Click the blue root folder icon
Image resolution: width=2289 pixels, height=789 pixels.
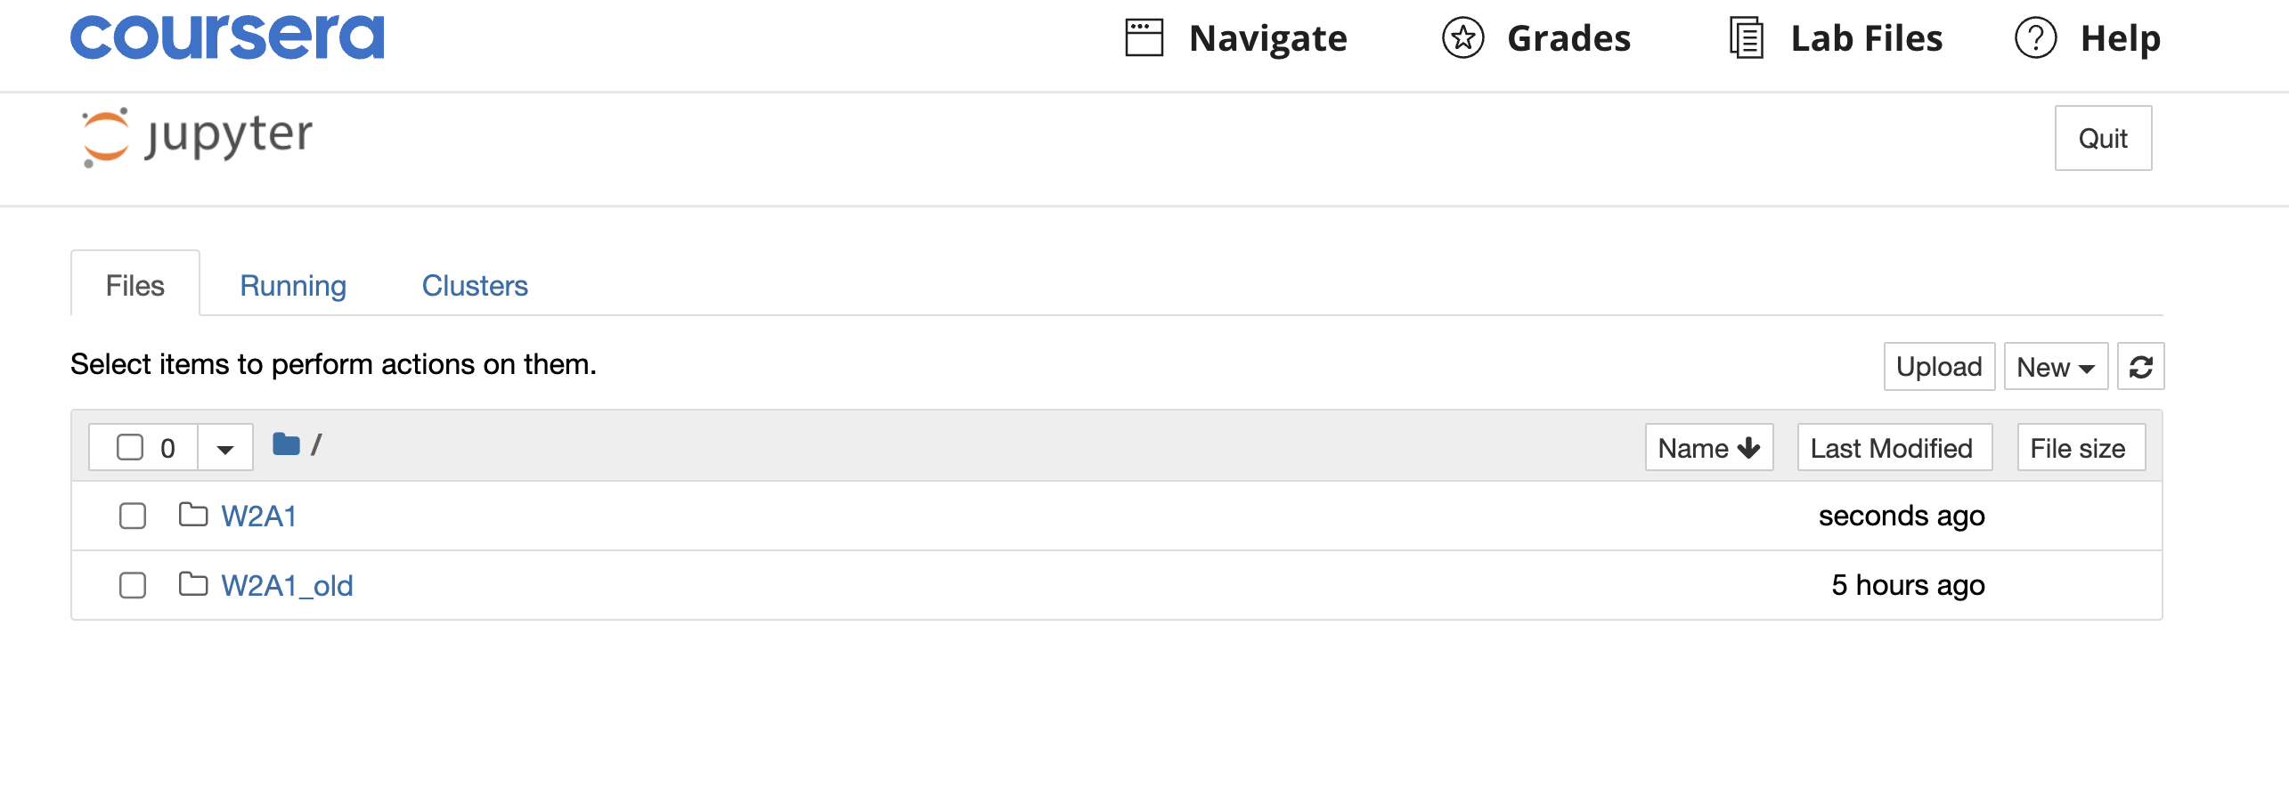pos(286,443)
